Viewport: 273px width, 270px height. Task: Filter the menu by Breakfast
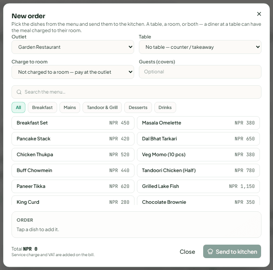42,107
